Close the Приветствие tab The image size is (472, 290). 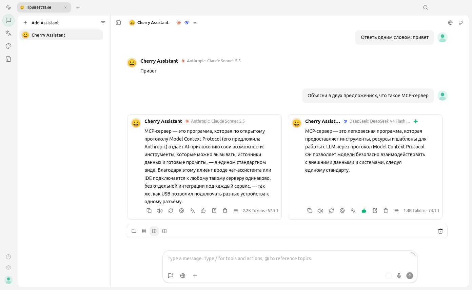65,7
